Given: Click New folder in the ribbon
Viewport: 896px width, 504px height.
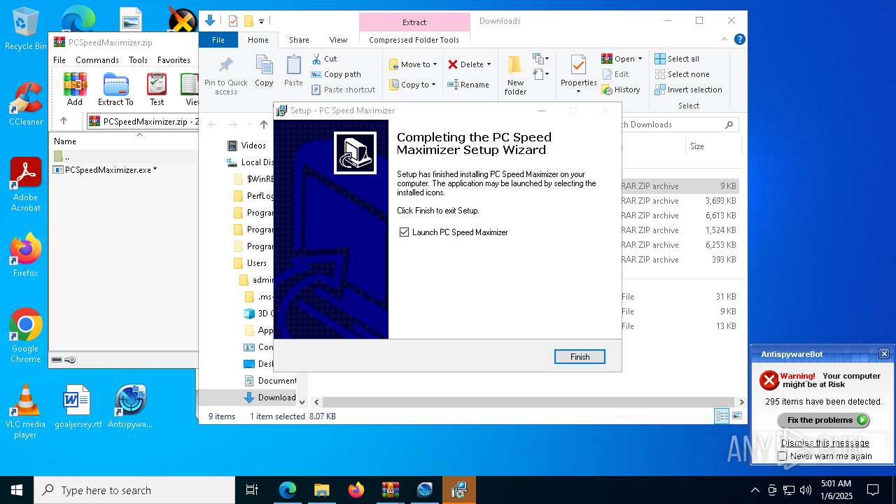Looking at the screenshot, I should click(x=515, y=76).
